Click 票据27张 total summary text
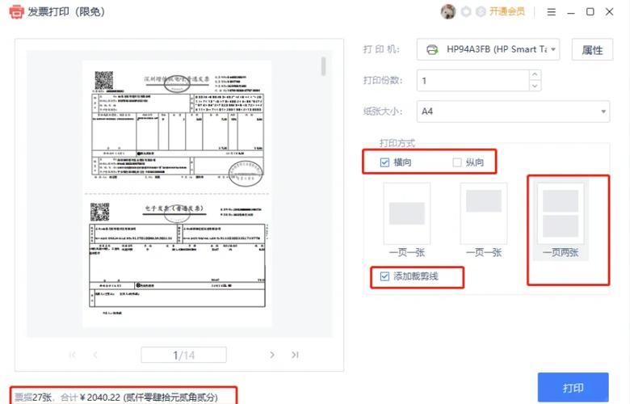The image size is (630, 404). (x=116, y=398)
